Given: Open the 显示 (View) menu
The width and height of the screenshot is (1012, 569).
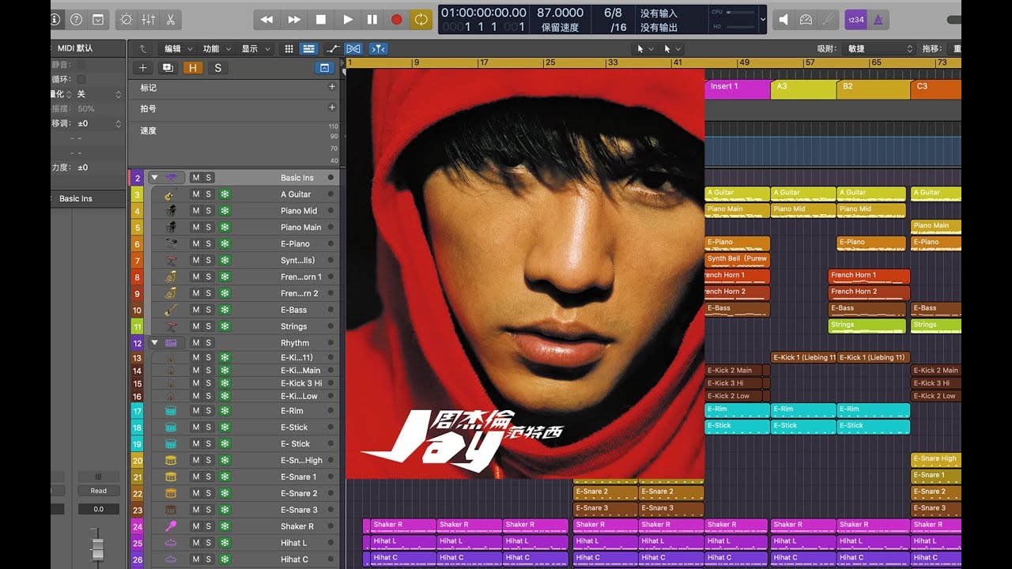Looking at the screenshot, I should pos(254,49).
